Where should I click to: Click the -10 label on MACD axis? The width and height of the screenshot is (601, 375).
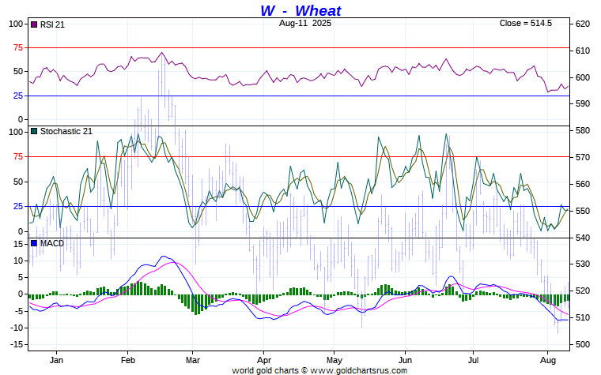(x=17, y=328)
